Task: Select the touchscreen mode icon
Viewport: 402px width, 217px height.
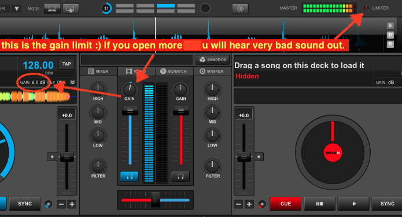Action: click(71, 9)
